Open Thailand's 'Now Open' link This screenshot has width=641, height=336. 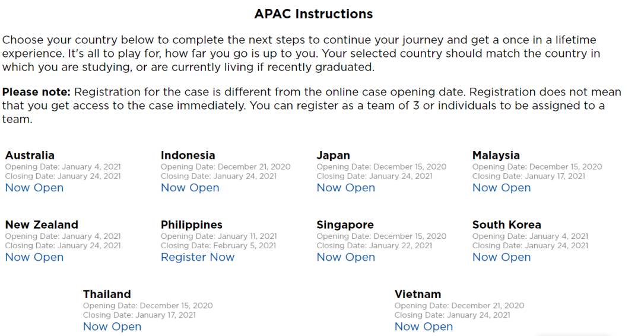[x=112, y=327]
